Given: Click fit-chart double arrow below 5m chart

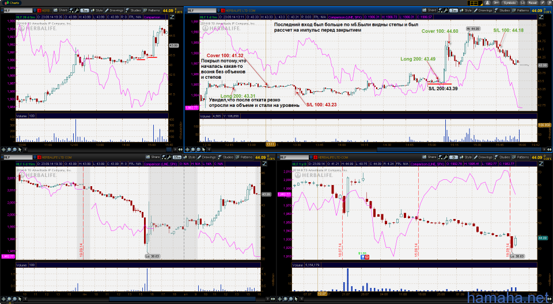Looking at the screenshot, I should point(180,149).
